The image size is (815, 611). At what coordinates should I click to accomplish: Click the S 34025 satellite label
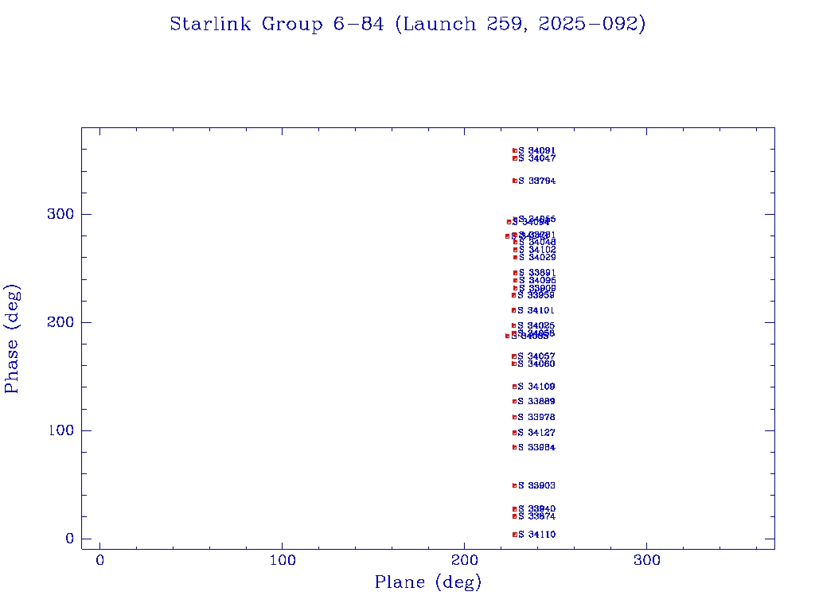tap(537, 325)
